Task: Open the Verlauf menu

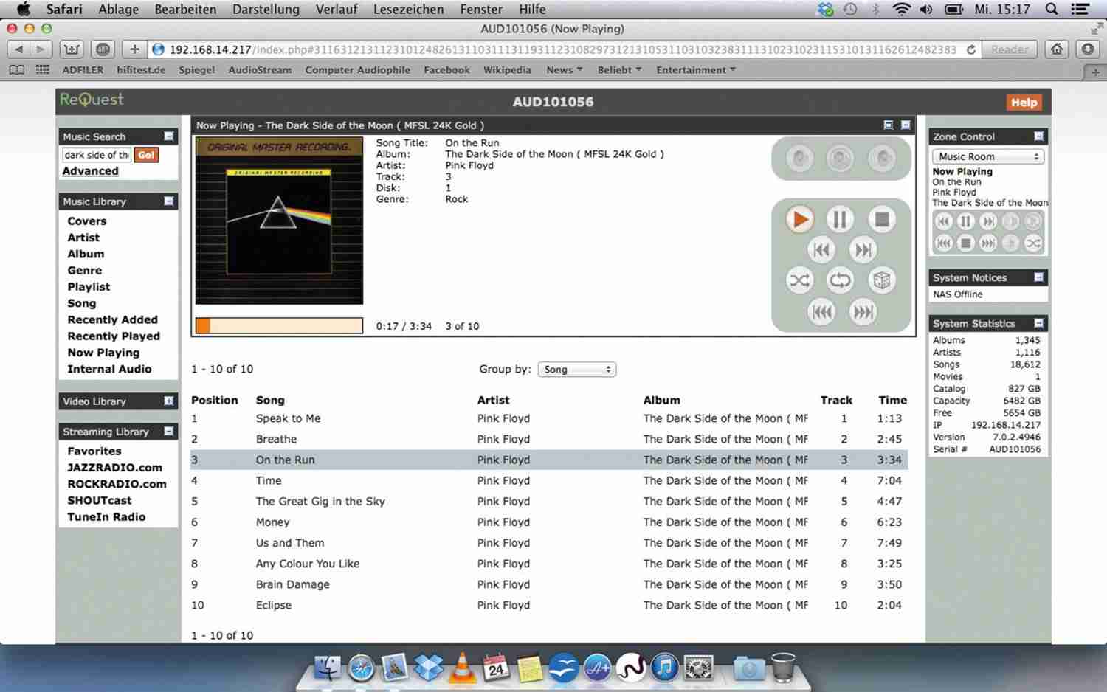Action: [337, 10]
